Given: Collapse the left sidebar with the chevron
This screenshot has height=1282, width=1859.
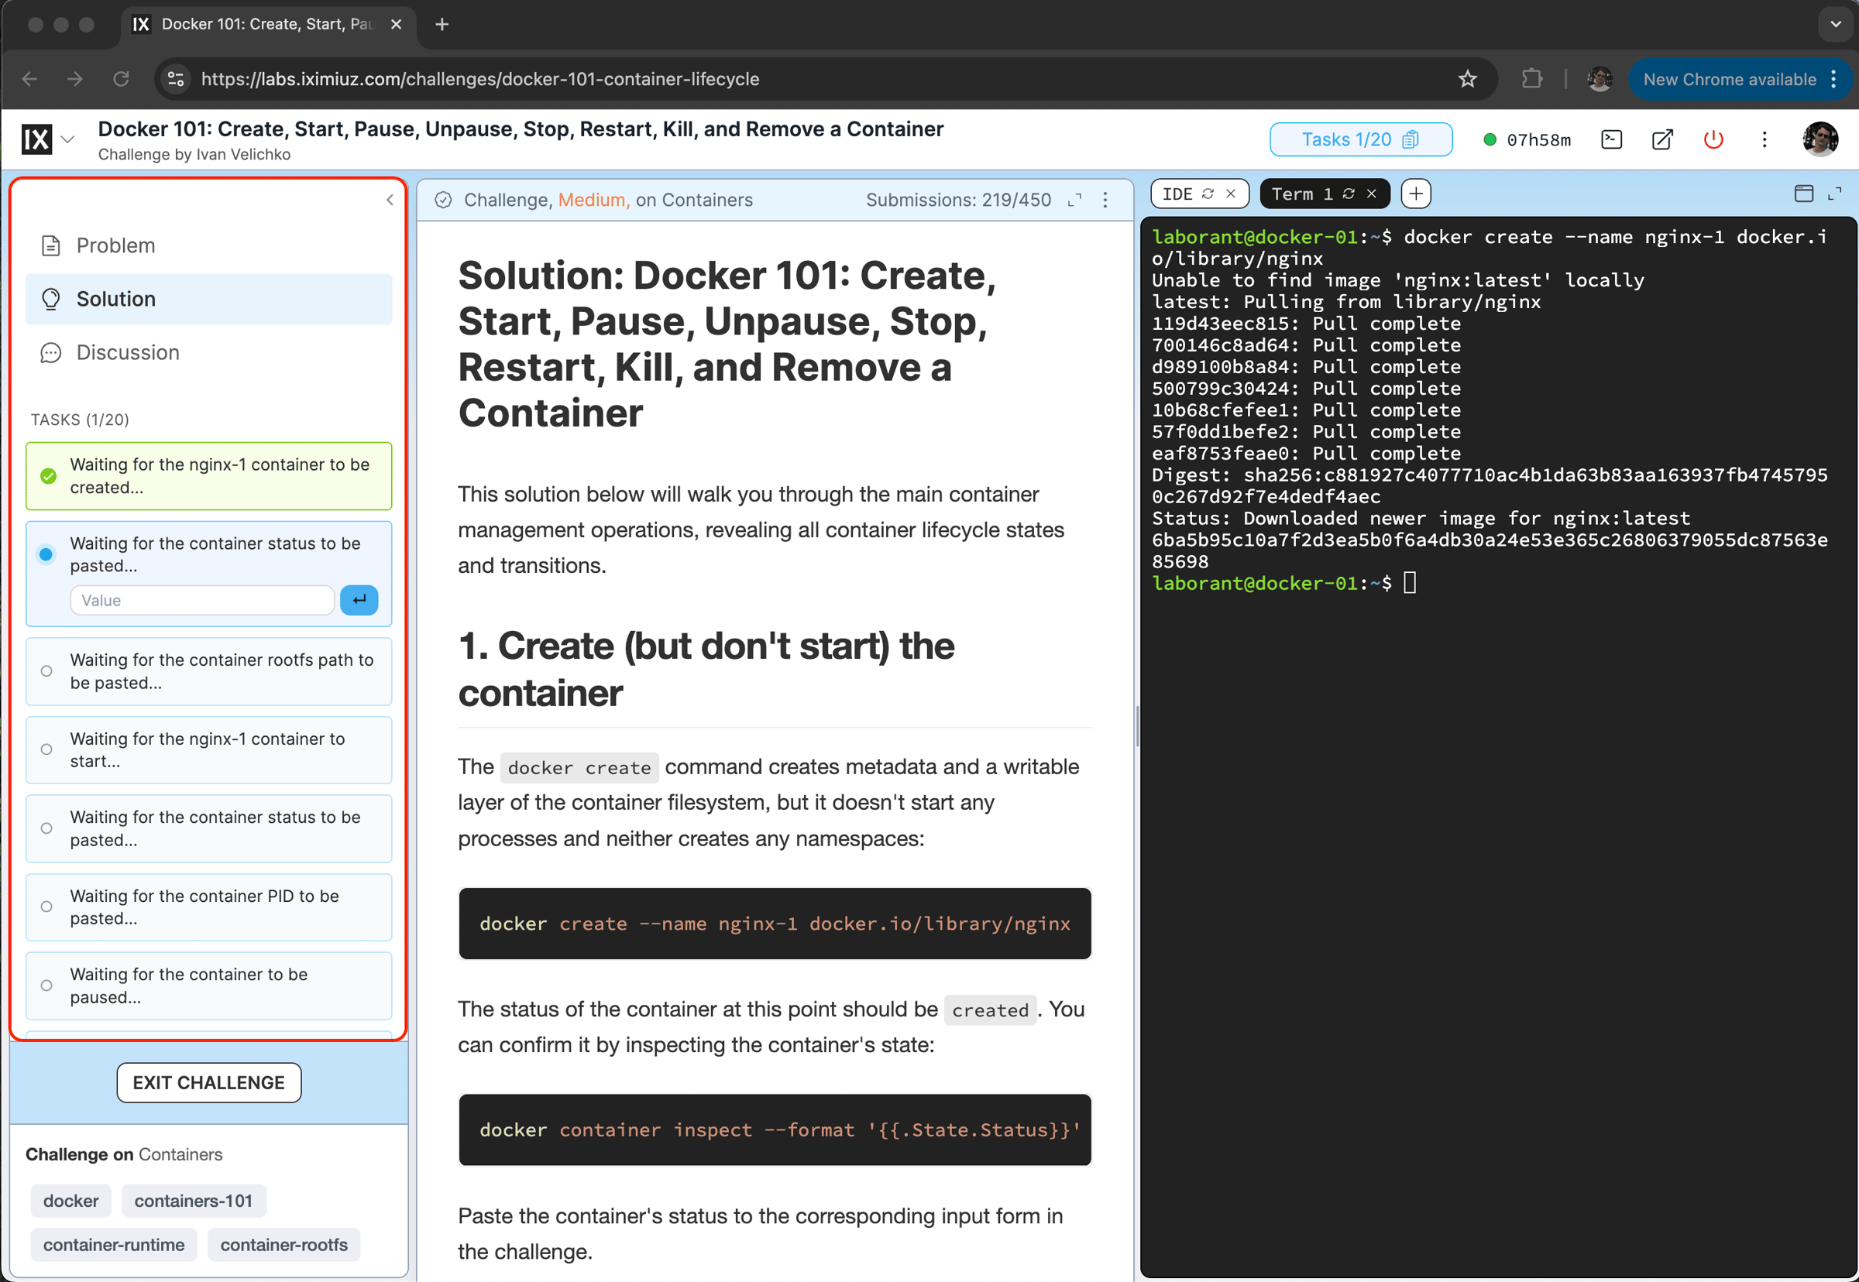Looking at the screenshot, I should (390, 200).
